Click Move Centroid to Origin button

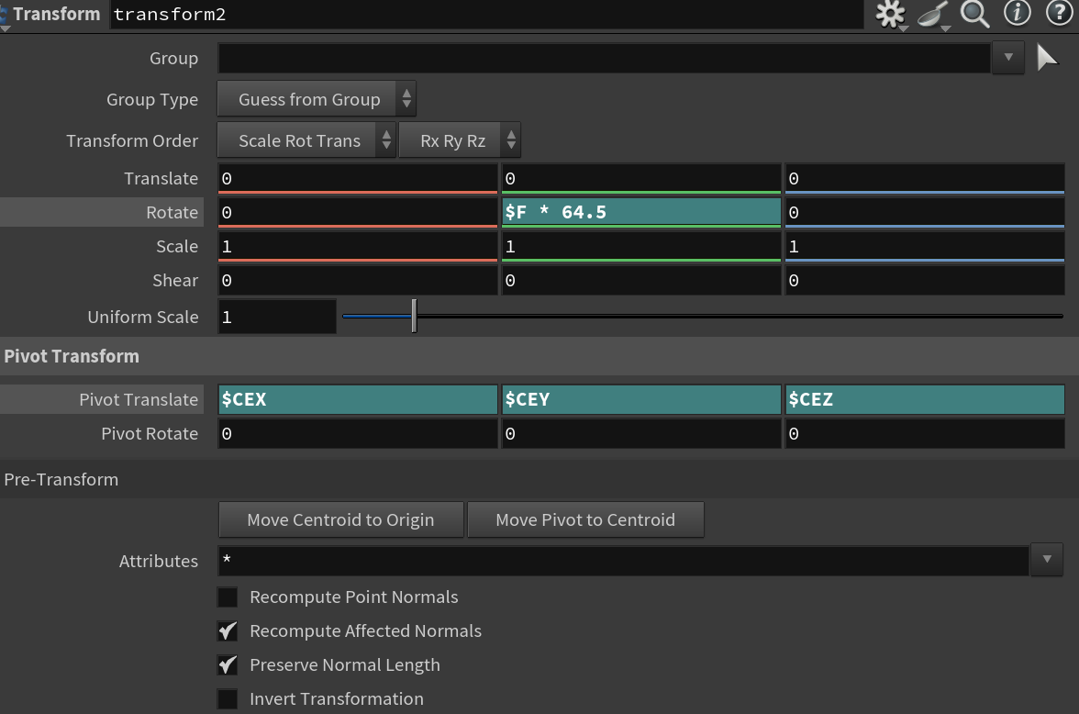point(340,519)
